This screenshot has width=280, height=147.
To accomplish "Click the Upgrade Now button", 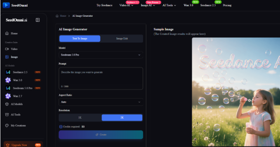I will pyautogui.click(x=23, y=145).
